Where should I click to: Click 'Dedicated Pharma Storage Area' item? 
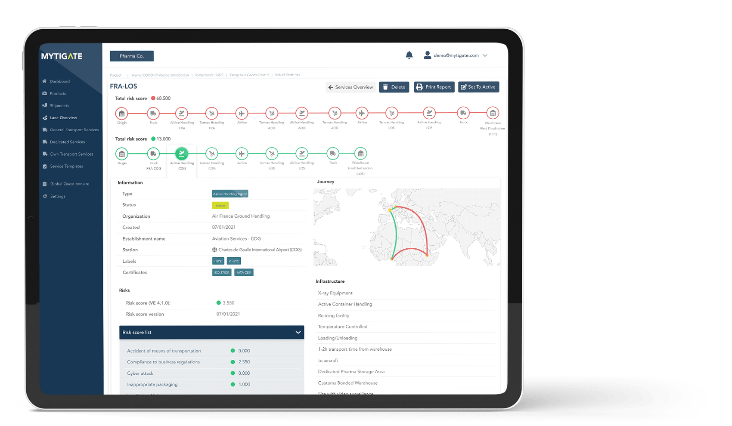pos(351,371)
